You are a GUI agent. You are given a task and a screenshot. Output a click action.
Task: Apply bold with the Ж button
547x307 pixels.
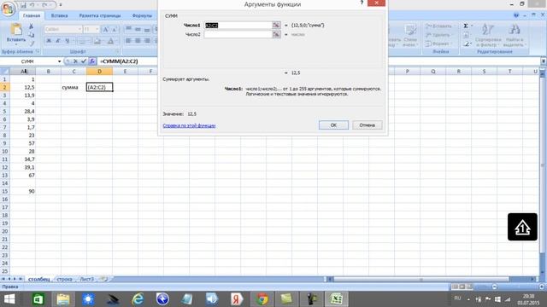pyautogui.click(x=49, y=41)
